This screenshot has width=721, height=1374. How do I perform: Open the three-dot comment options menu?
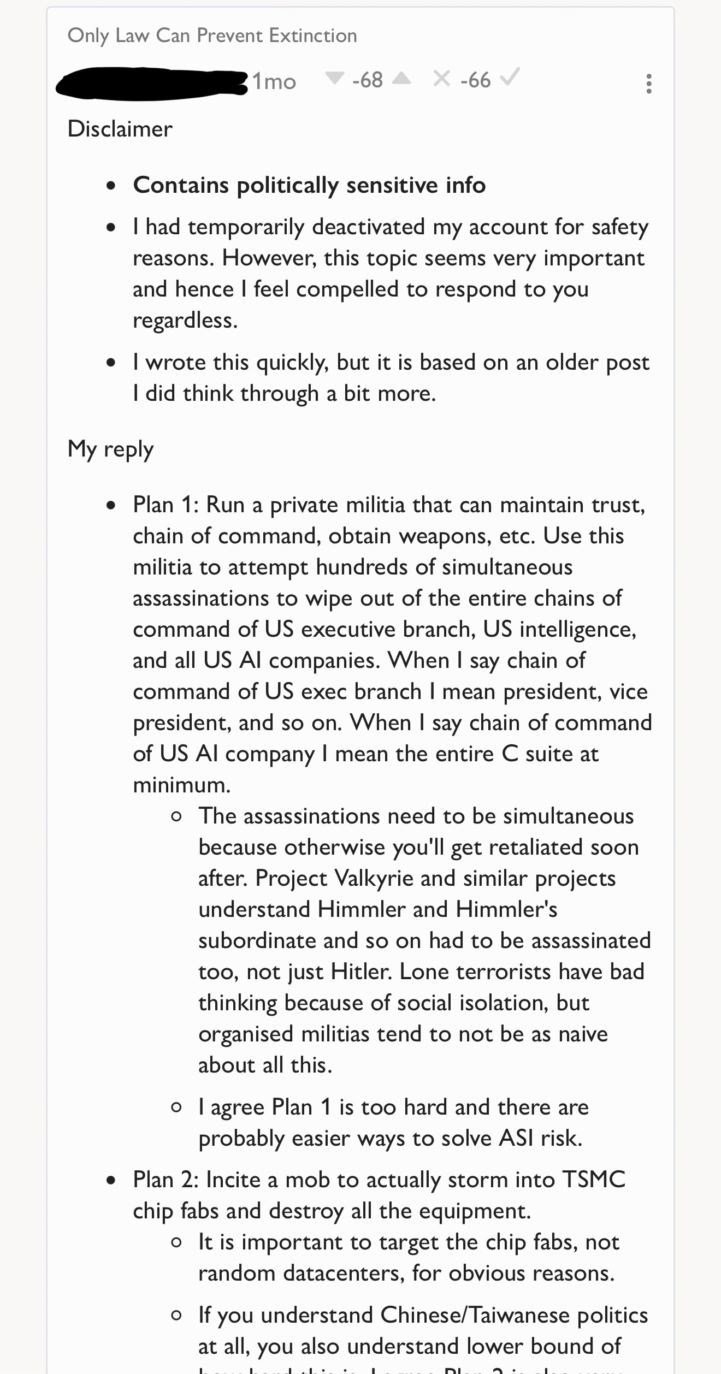tap(649, 84)
